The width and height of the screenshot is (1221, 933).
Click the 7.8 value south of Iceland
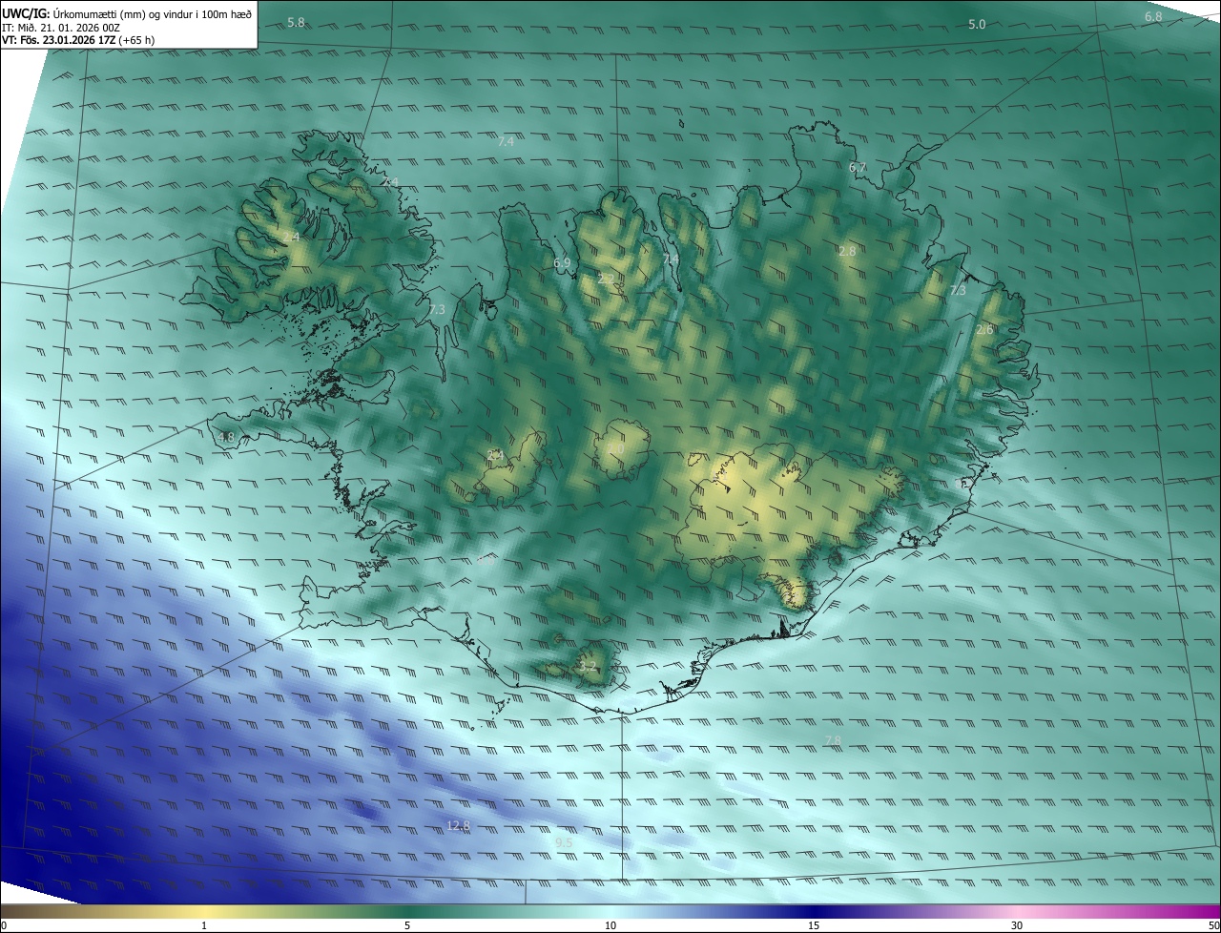833,740
